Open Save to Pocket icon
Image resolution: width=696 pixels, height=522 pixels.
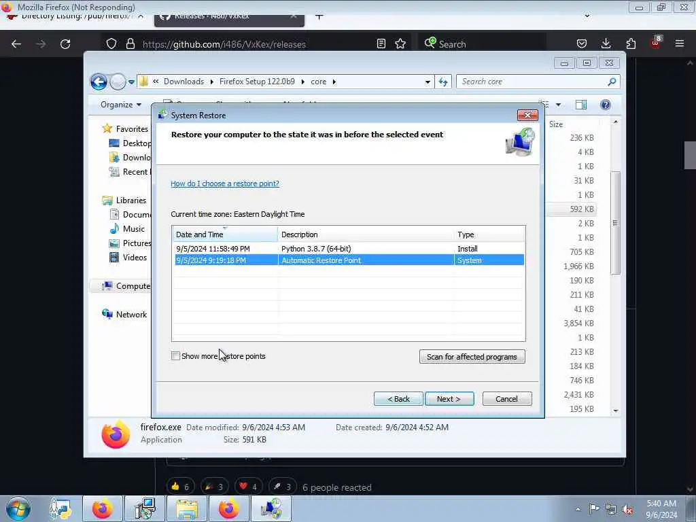(x=582, y=44)
